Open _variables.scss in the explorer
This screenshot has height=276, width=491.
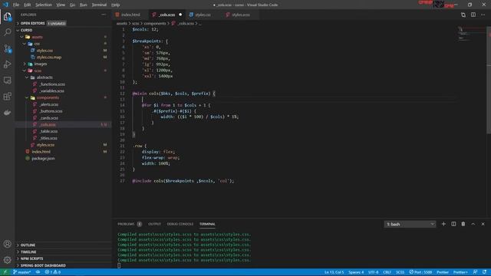pos(51,90)
